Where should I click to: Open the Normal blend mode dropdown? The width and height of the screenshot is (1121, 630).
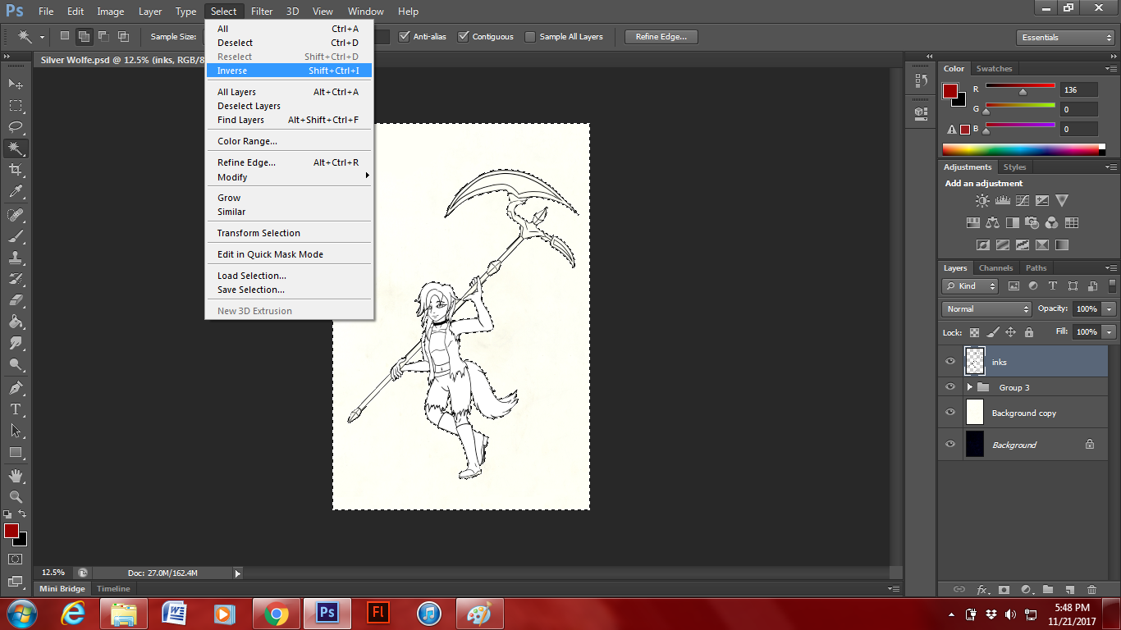pos(987,309)
